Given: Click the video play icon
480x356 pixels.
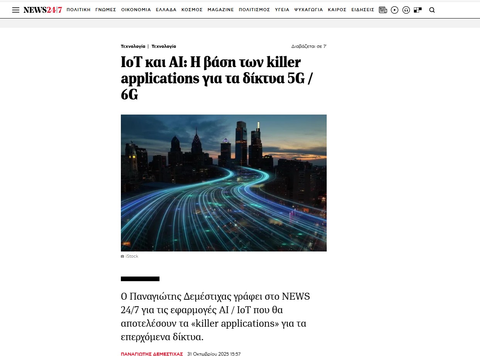Looking at the screenshot, I should [x=394, y=10].
